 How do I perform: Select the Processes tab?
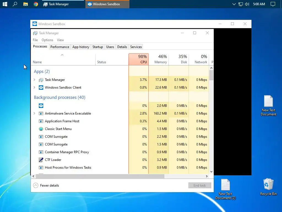tap(40, 46)
